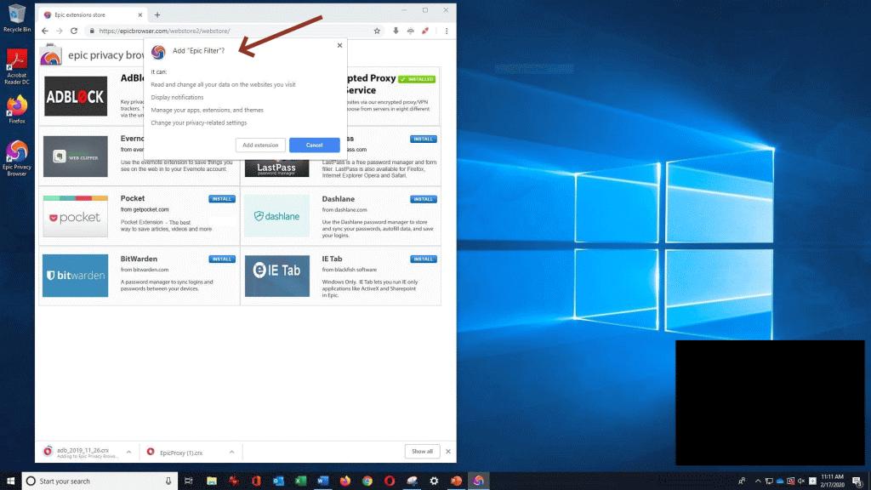This screenshot has width=871, height=490.
Task: Open a new browser tab
Action: click(x=157, y=15)
